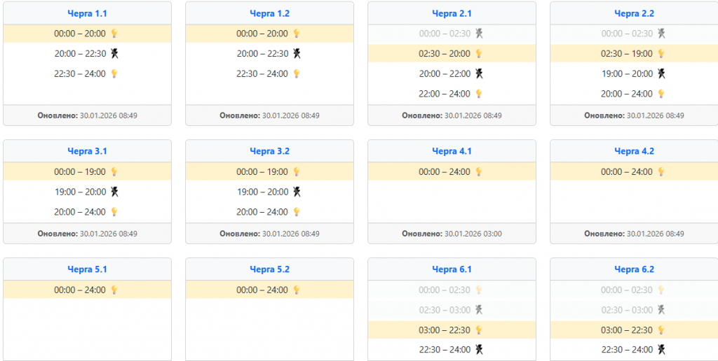Click lightbulb icon in Черга 2.2 02:30–19:00 row
Viewport: 718px width, 361px height.
661,54
